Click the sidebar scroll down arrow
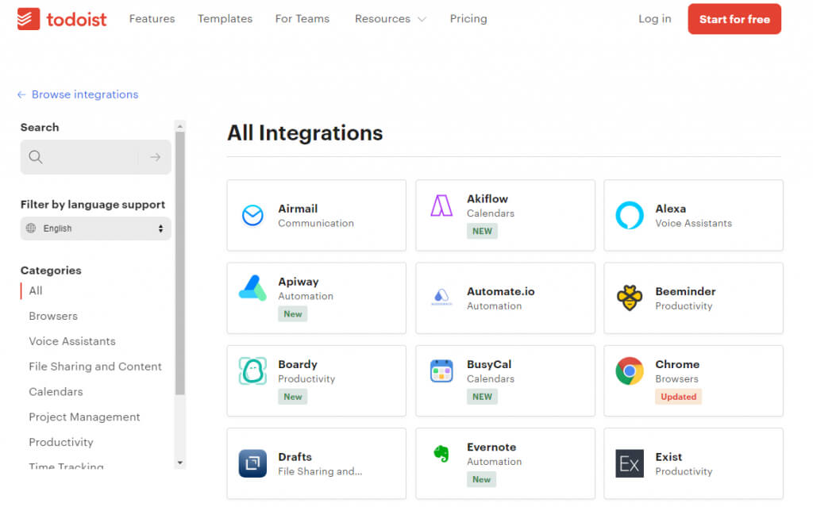This screenshot has height=507, width=813. (180, 463)
